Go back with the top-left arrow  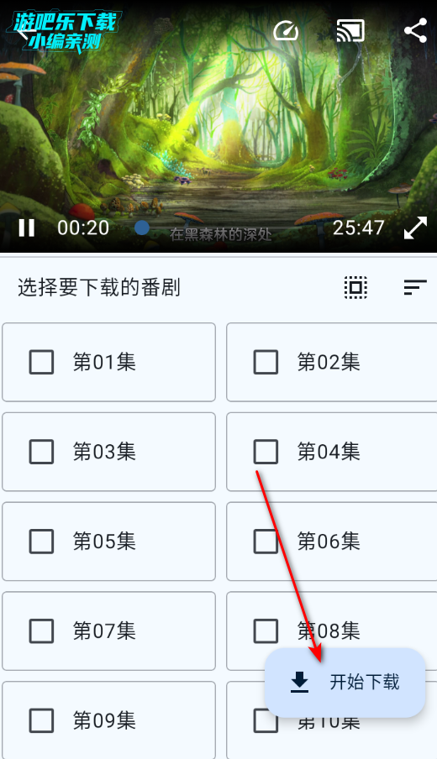(25, 31)
